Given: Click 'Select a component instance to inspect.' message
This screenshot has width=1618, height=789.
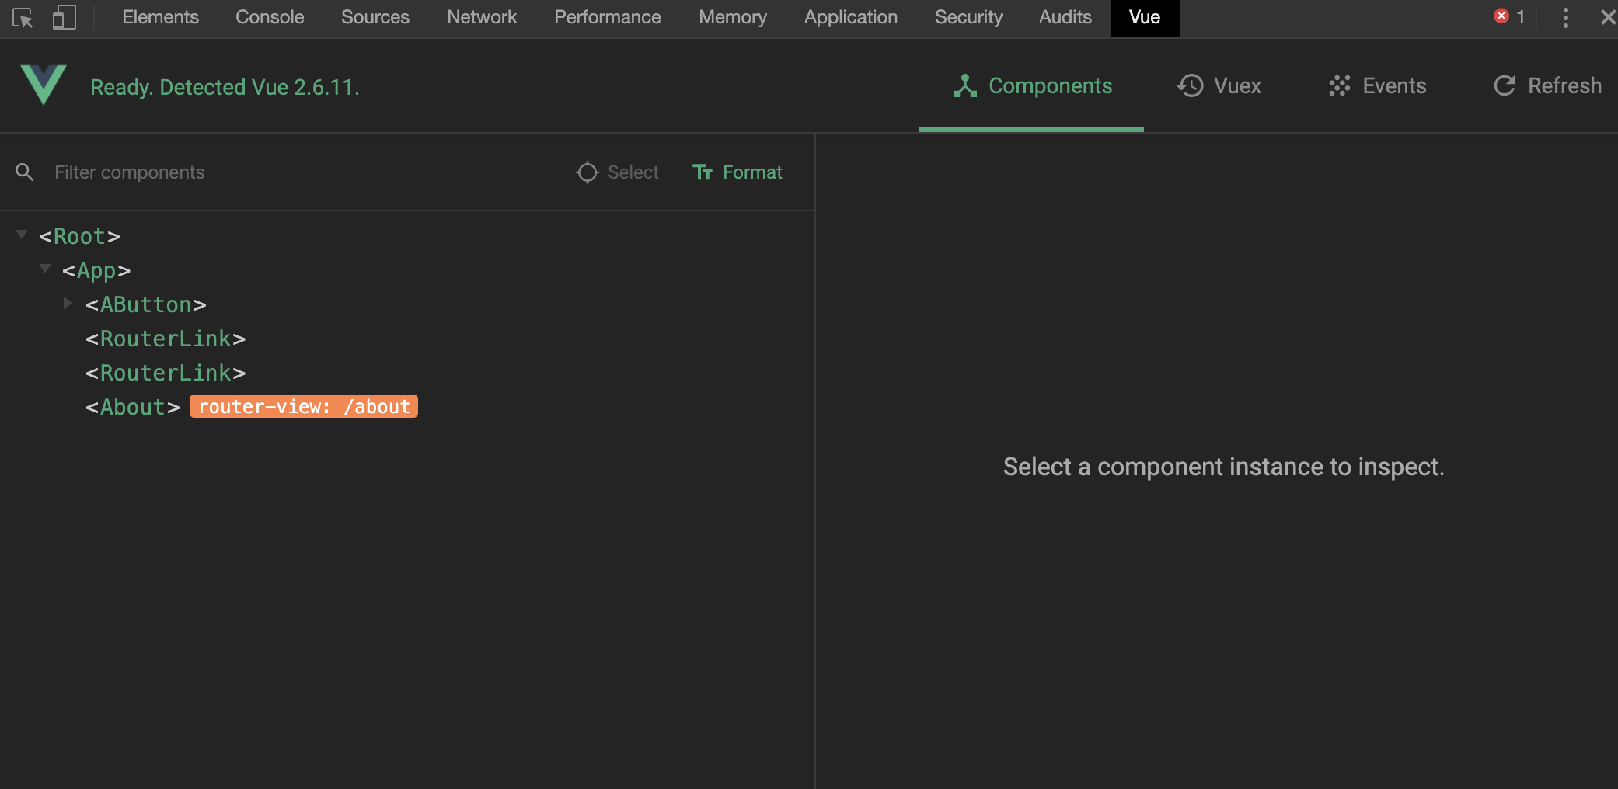Looking at the screenshot, I should (x=1223, y=467).
